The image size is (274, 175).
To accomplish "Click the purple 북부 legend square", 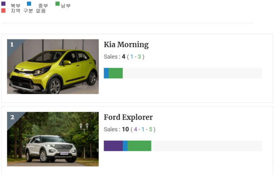I will pos(3,4).
